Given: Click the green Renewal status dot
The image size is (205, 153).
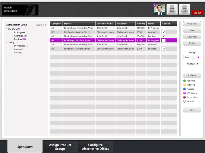Looking at the screenshot, I should tap(184, 81).
